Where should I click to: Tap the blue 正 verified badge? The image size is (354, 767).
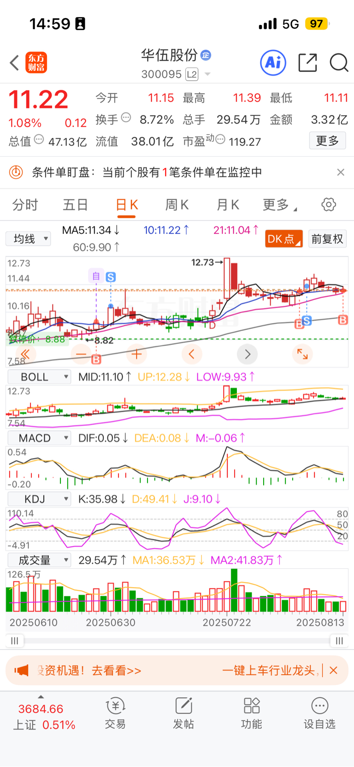(206, 55)
